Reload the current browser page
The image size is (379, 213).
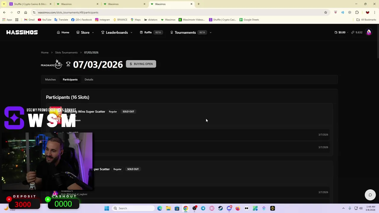[x=18, y=12]
